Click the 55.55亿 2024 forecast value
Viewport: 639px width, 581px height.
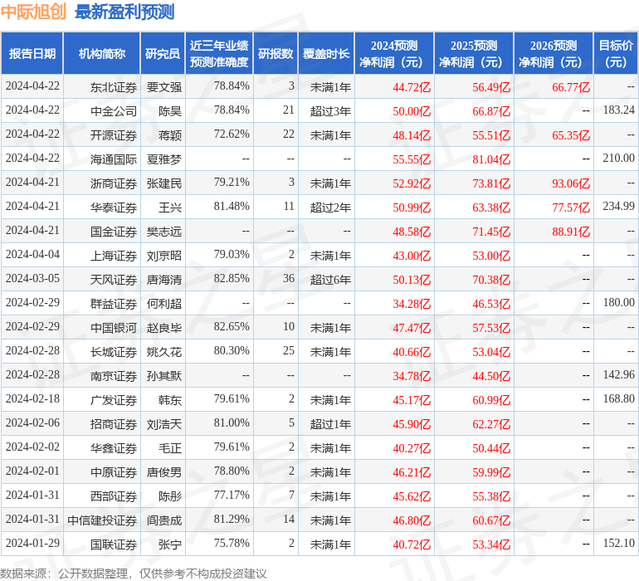tap(411, 159)
